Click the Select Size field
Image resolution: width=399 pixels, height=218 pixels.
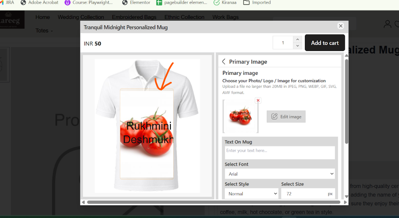[308, 194]
